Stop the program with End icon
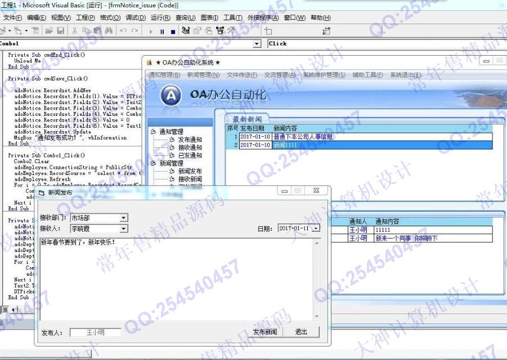 (173, 31)
